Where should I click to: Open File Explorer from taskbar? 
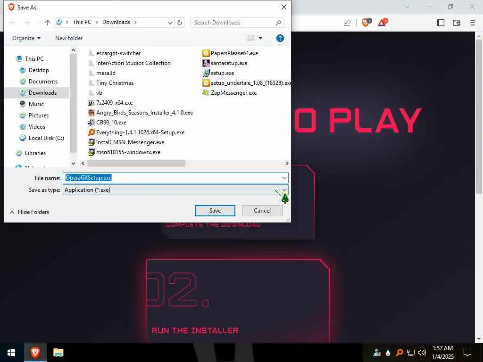58,353
